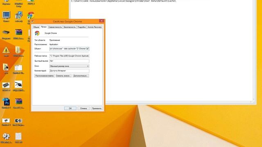Click into the Комментарий field
This screenshot has width=262, height=147.
click(69, 71)
